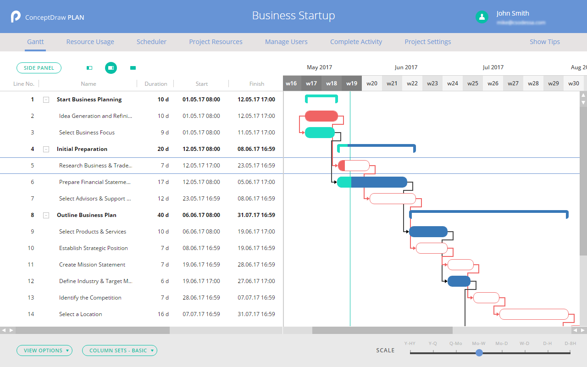Click the Start column header
The width and height of the screenshot is (587, 367).
202,84
